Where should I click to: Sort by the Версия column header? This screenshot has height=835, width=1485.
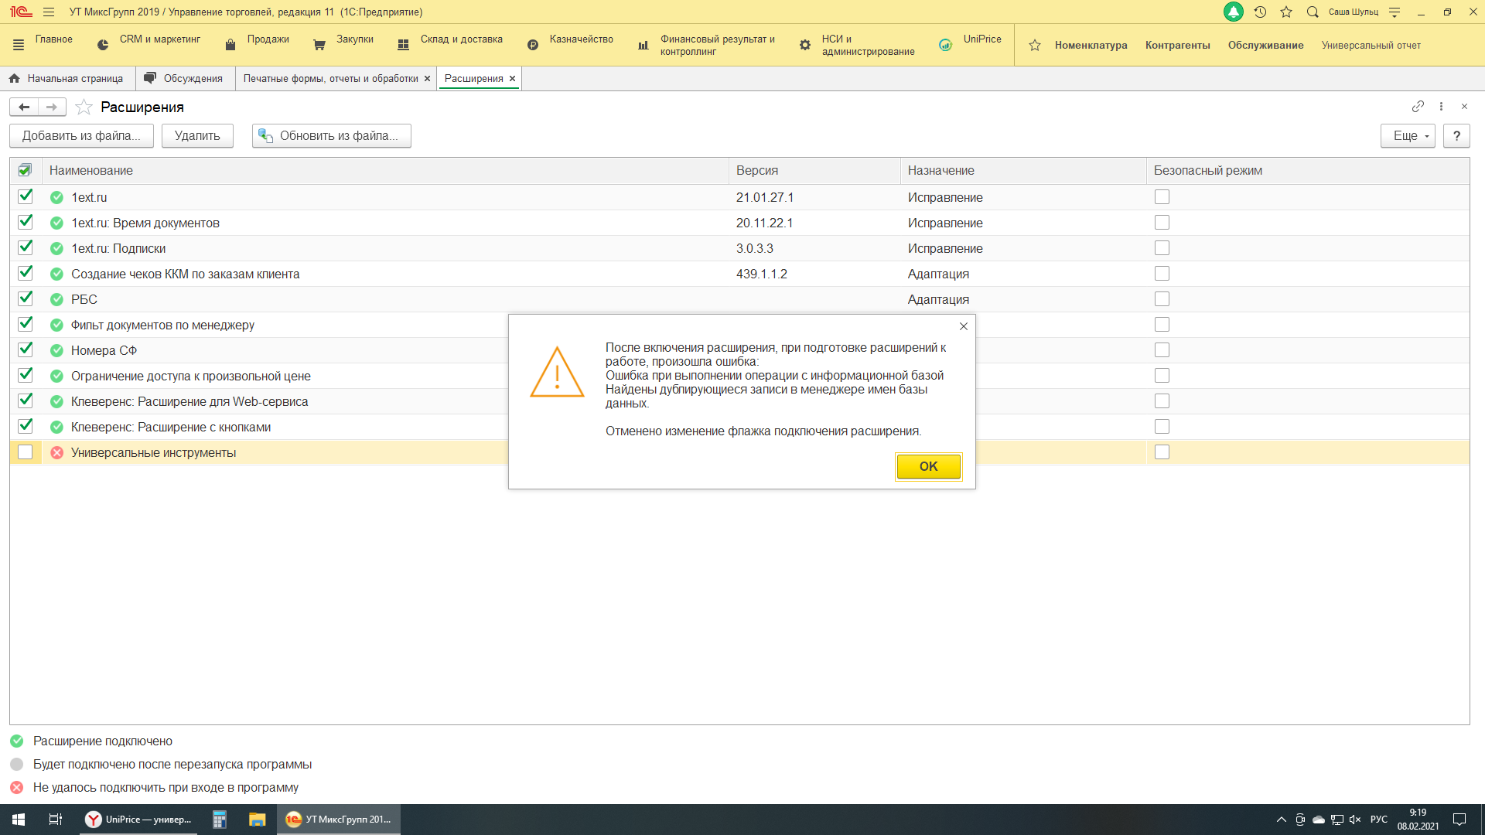pyautogui.click(x=814, y=170)
